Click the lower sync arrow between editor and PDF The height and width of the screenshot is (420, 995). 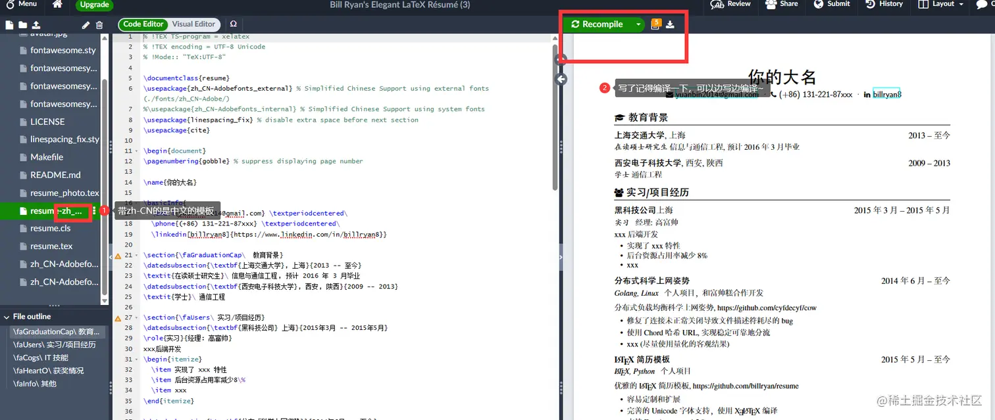click(x=561, y=80)
